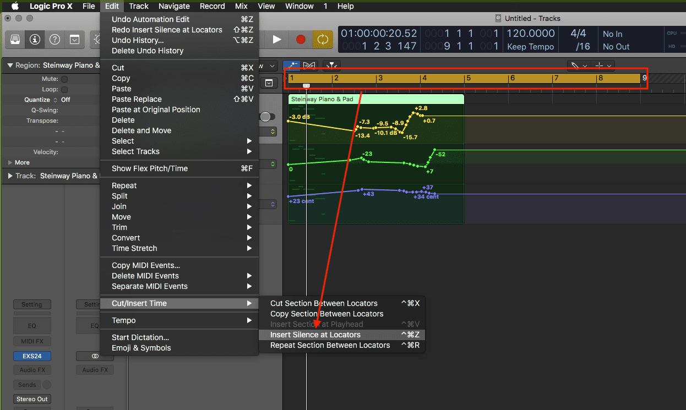Image resolution: width=686 pixels, height=410 pixels.
Task: Click the Flex show/hide icon
Action: (x=309, y=65)
